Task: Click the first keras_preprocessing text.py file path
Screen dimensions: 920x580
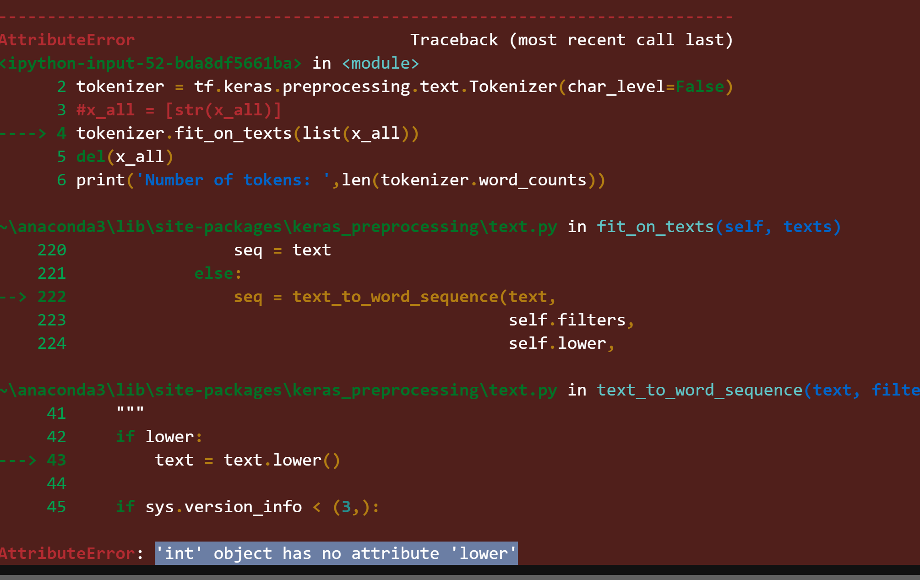Action: [278, 226]
